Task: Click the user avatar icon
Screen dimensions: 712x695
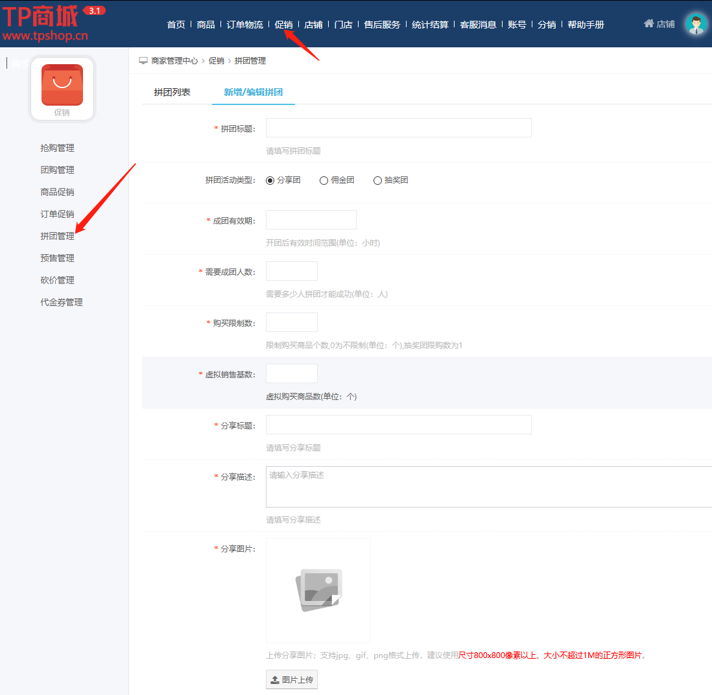Action: [x=696, y=25]
